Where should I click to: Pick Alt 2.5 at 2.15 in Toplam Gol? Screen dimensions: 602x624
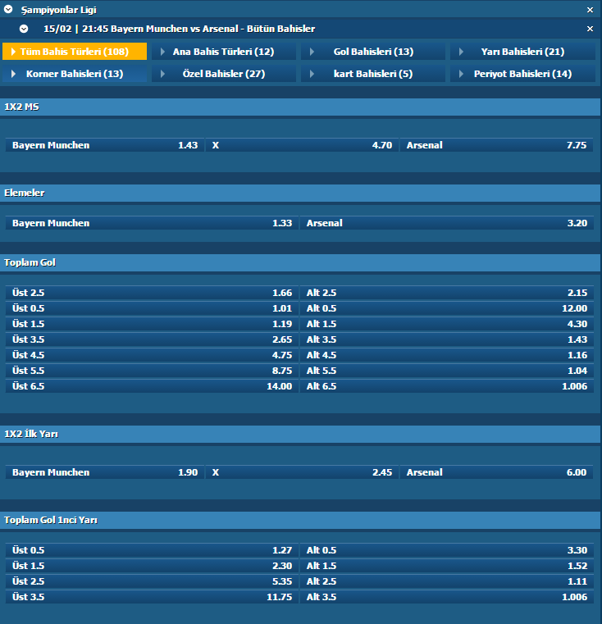447,293
